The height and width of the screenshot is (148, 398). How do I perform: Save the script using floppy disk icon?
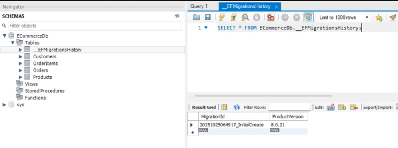pos(208,17)
